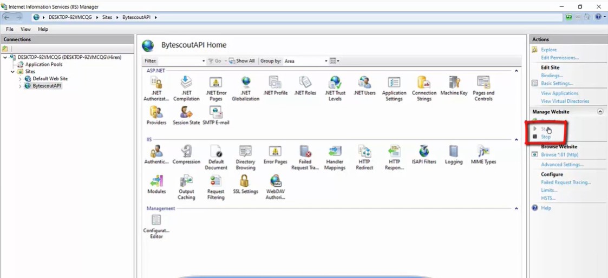
Task: Open Application Settings icon
Action: (394, 88)
